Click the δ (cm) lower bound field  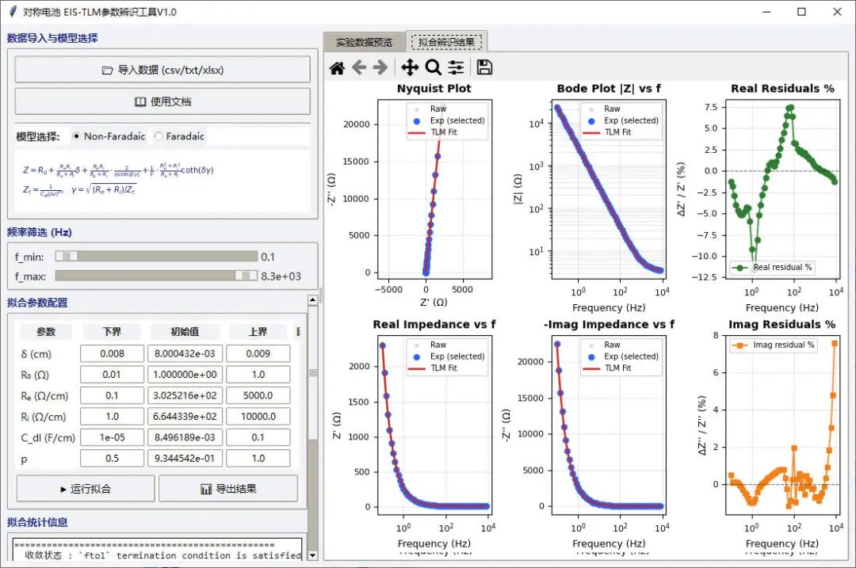click(x=112, y=353)
